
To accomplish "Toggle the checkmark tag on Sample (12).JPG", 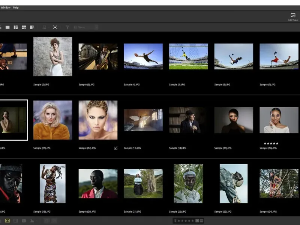I will 115,148.
